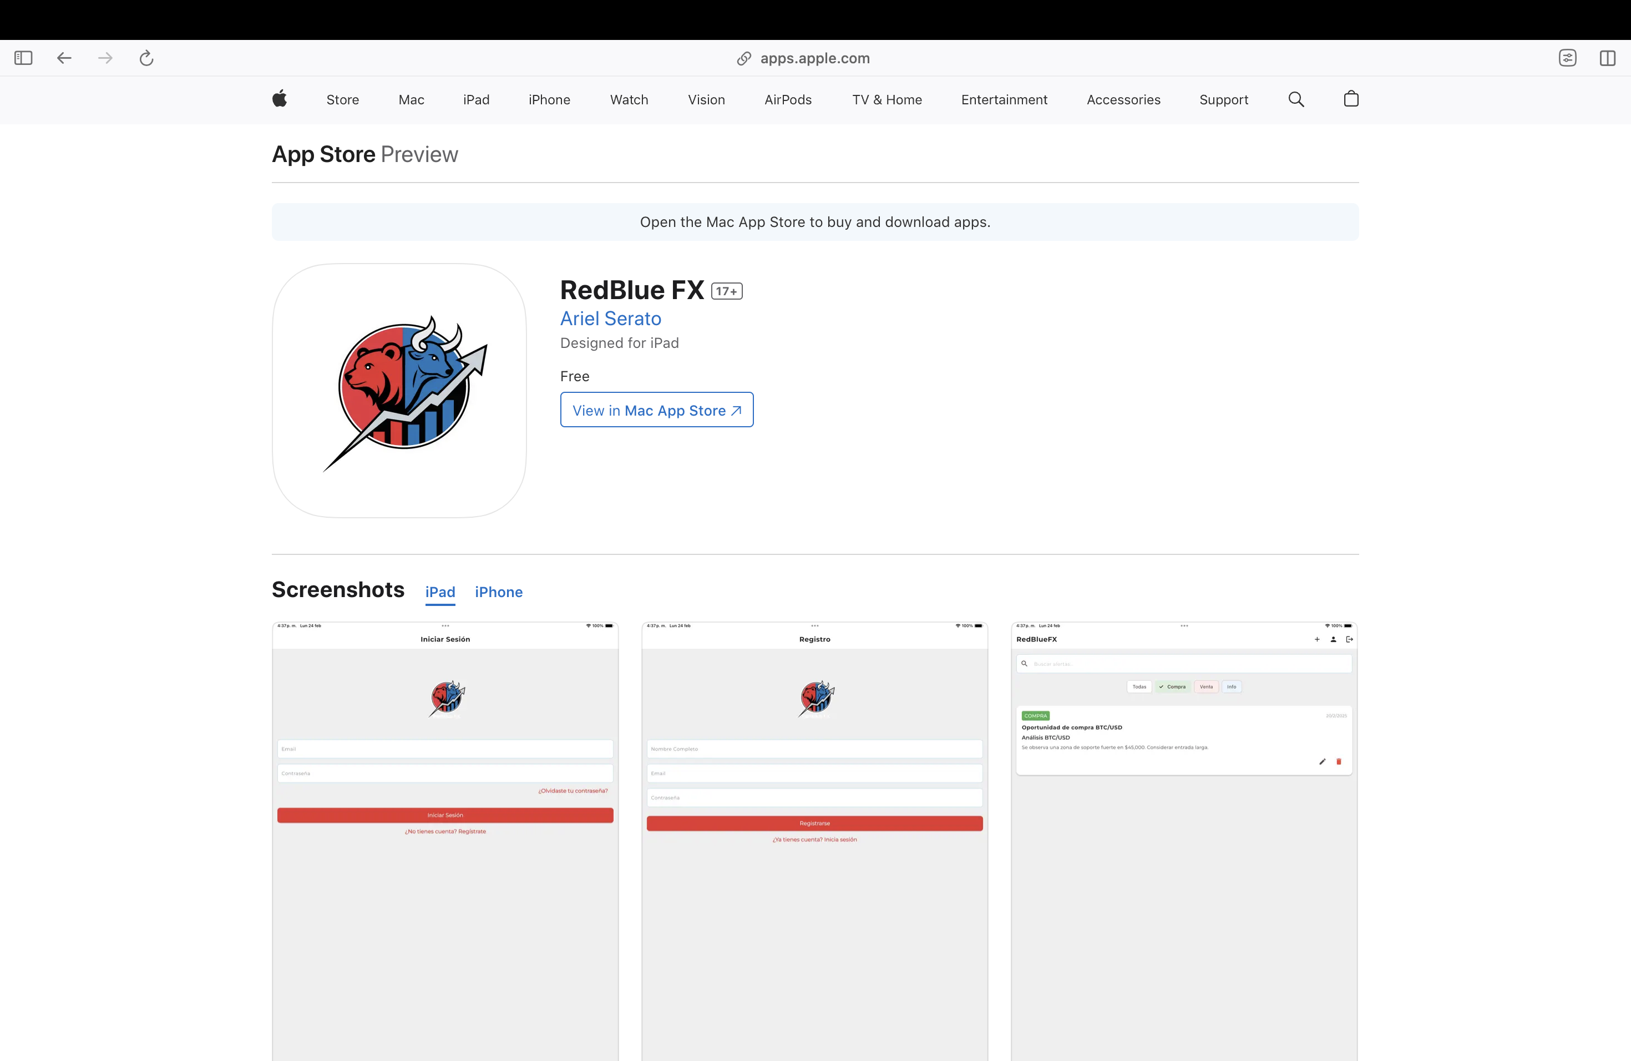Open the search magnifier icon
Screen dimensions: 1631x1061
pyautogui.click(x=1296, y=99)
